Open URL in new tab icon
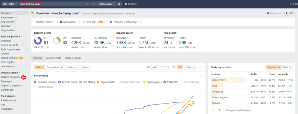 coord(87,4)
